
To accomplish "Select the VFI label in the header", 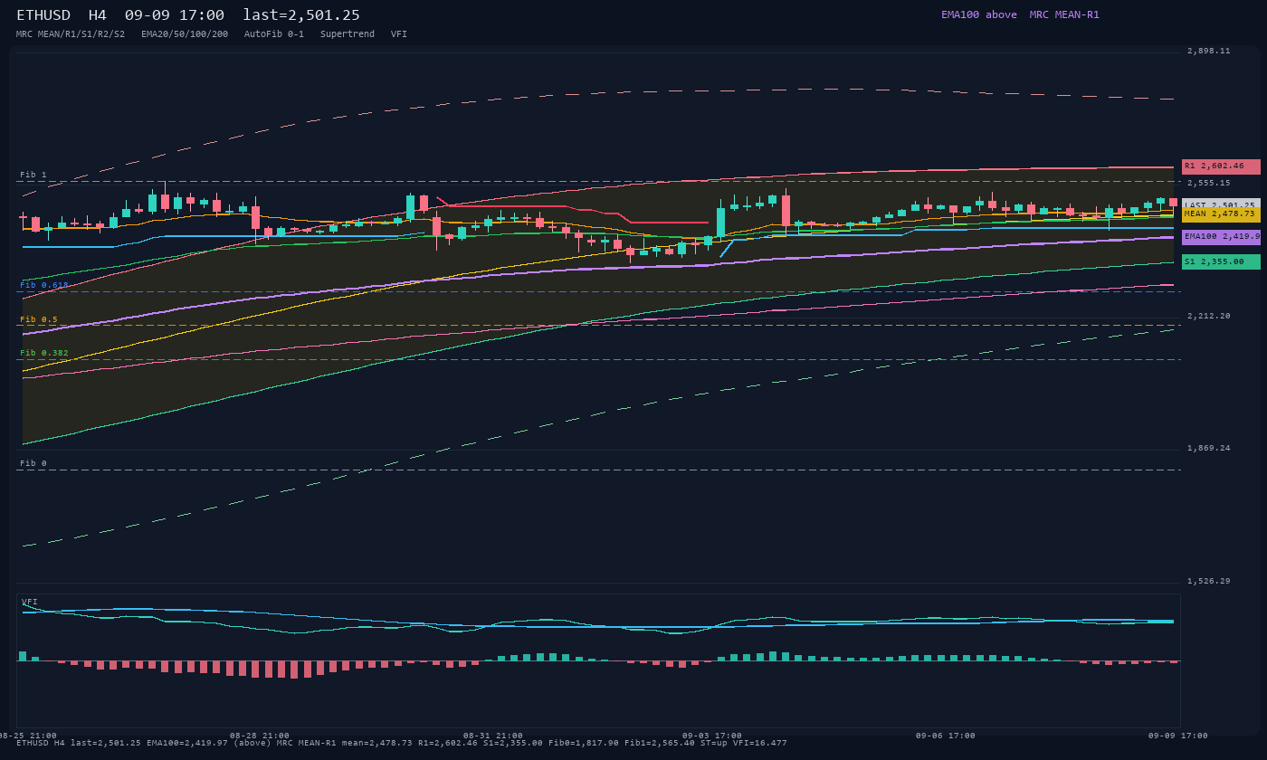I will coord(399,34).
